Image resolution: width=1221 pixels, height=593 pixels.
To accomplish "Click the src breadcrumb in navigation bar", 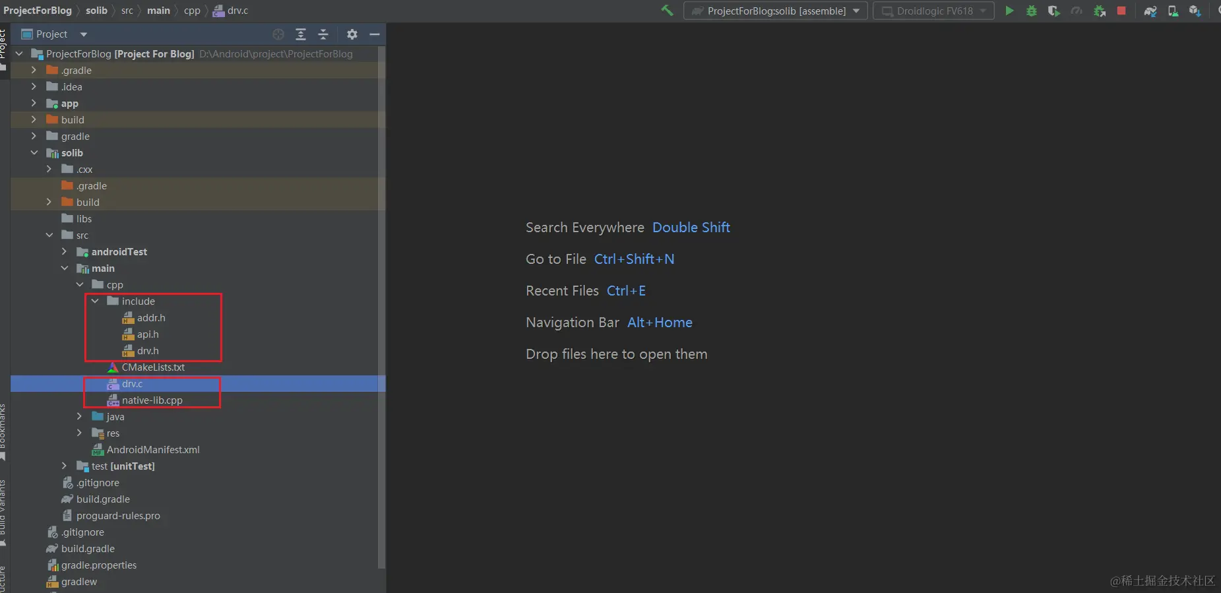I will (x=127, y=11).
